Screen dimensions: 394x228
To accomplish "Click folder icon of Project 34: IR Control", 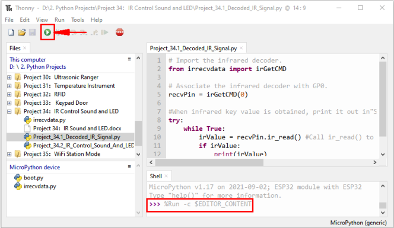I will [x=18, y=111].
